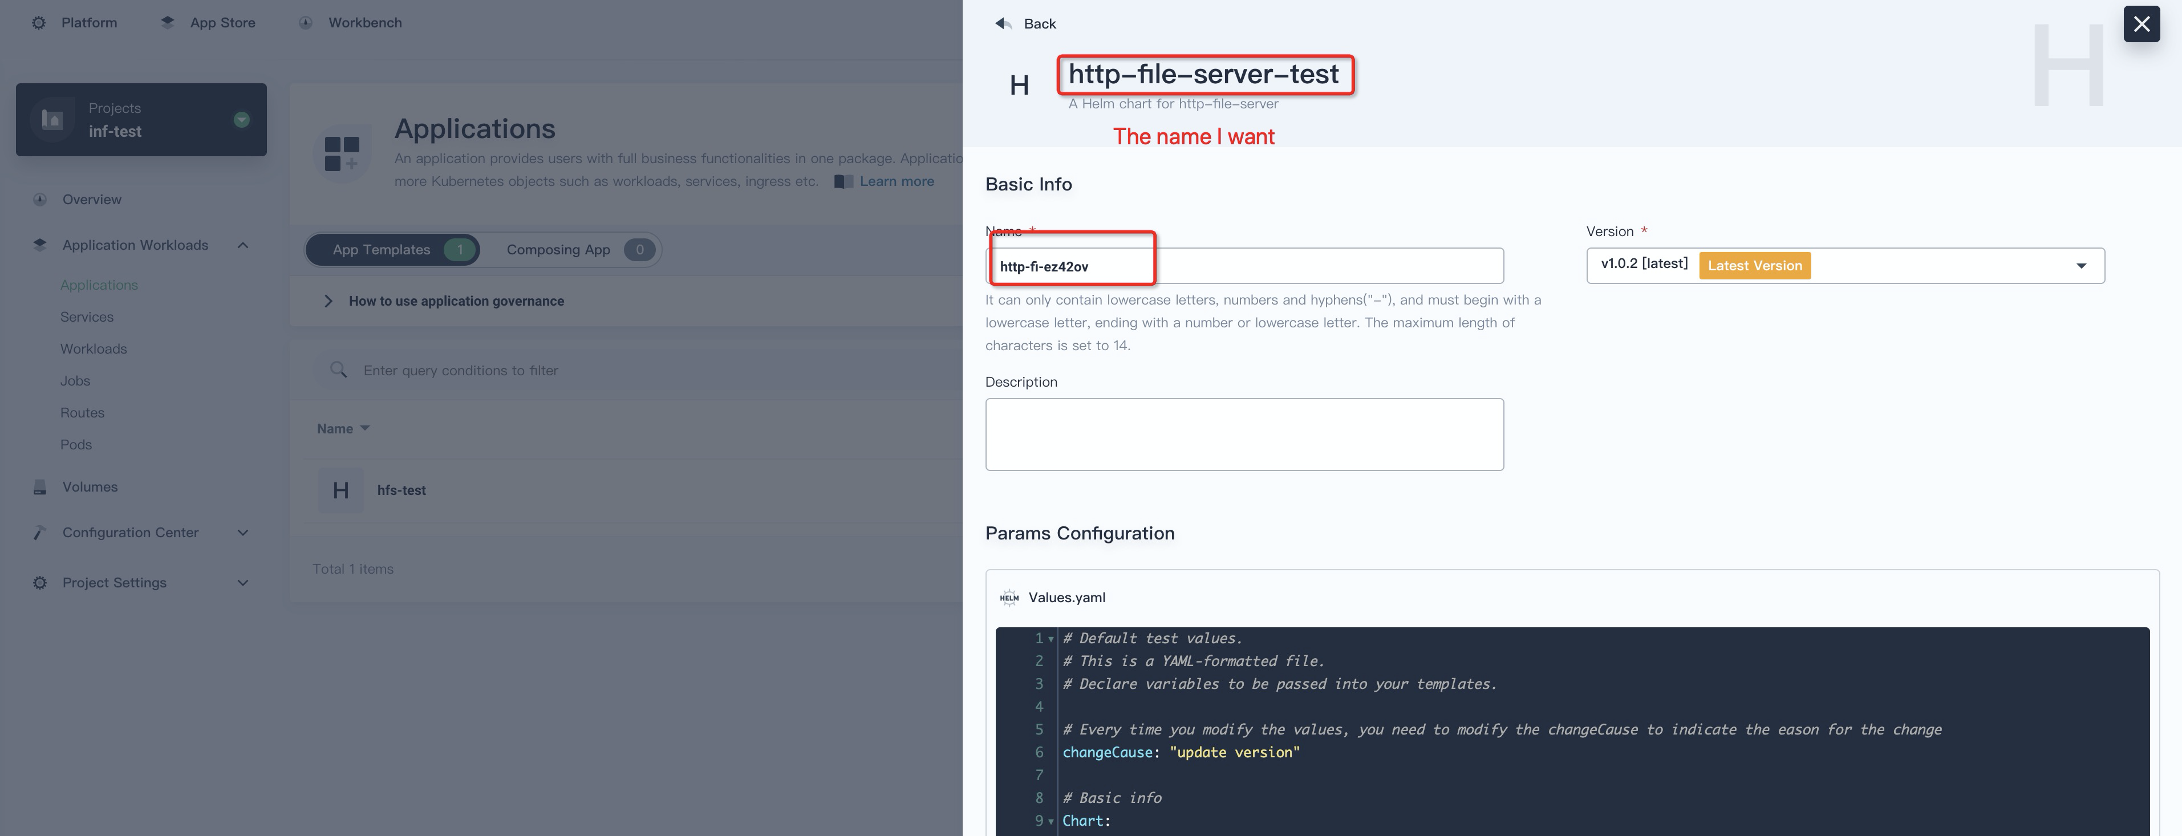This screenshot has height=836, width=2182.
Task: Open Routes in the sidebar
Action: pyautogui.click(x=82, y=412)
